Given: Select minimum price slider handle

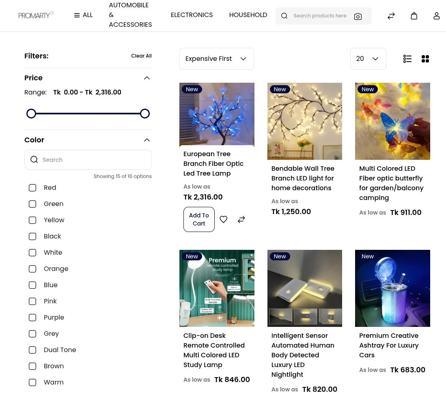Looking at the screenshot, I should click(31, 114).
